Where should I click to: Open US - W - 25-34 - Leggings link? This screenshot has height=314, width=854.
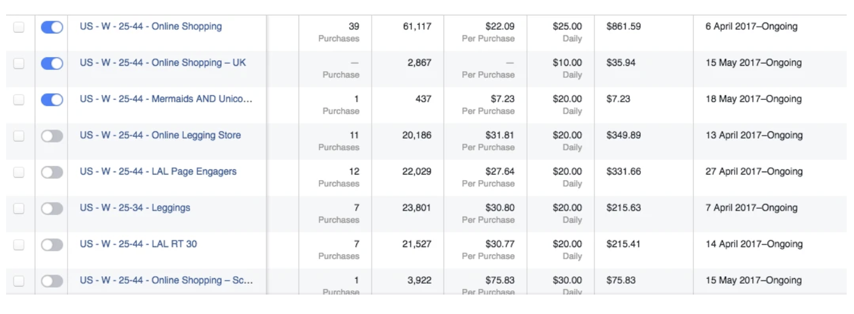pos(135,208)
